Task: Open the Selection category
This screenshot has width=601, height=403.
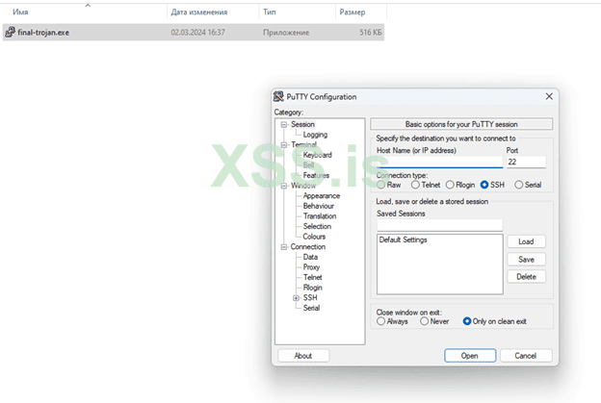Action: 317,227
